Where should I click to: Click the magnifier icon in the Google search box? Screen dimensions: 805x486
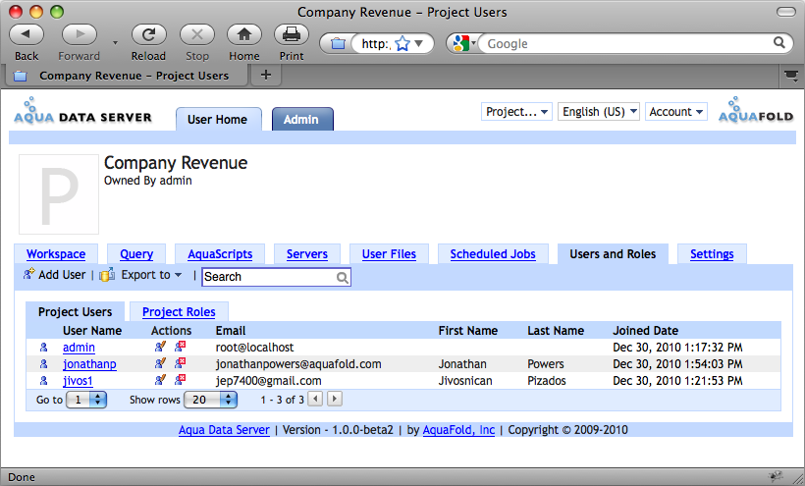tap(779, 43)
